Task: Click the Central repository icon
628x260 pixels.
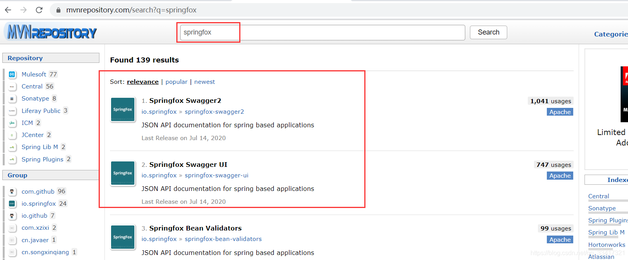Action: click(x=12, y=87)
